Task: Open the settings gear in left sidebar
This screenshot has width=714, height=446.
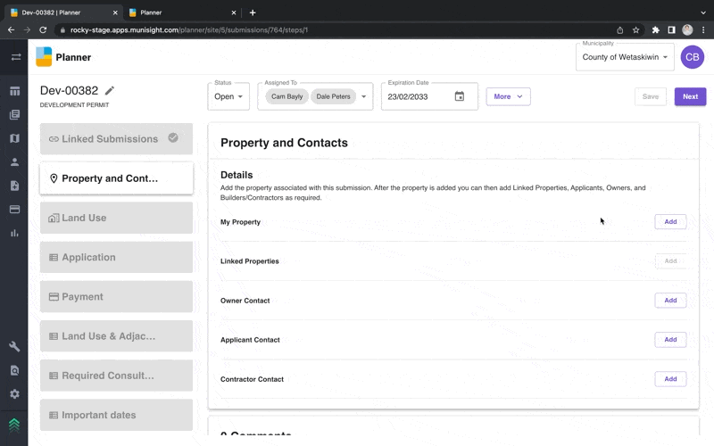Action: click(x=14, y=393)
